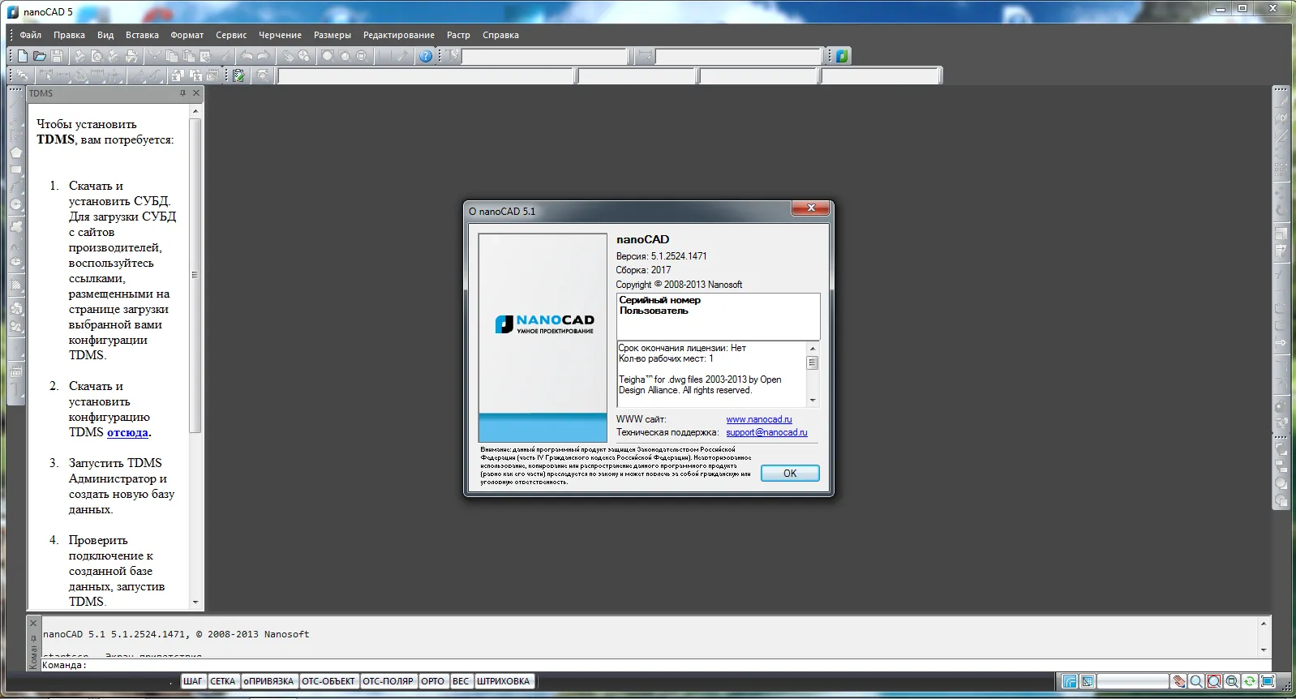
Task: Select the rectangle draw tool in left toolbar
Action: [x=16, y=170]
